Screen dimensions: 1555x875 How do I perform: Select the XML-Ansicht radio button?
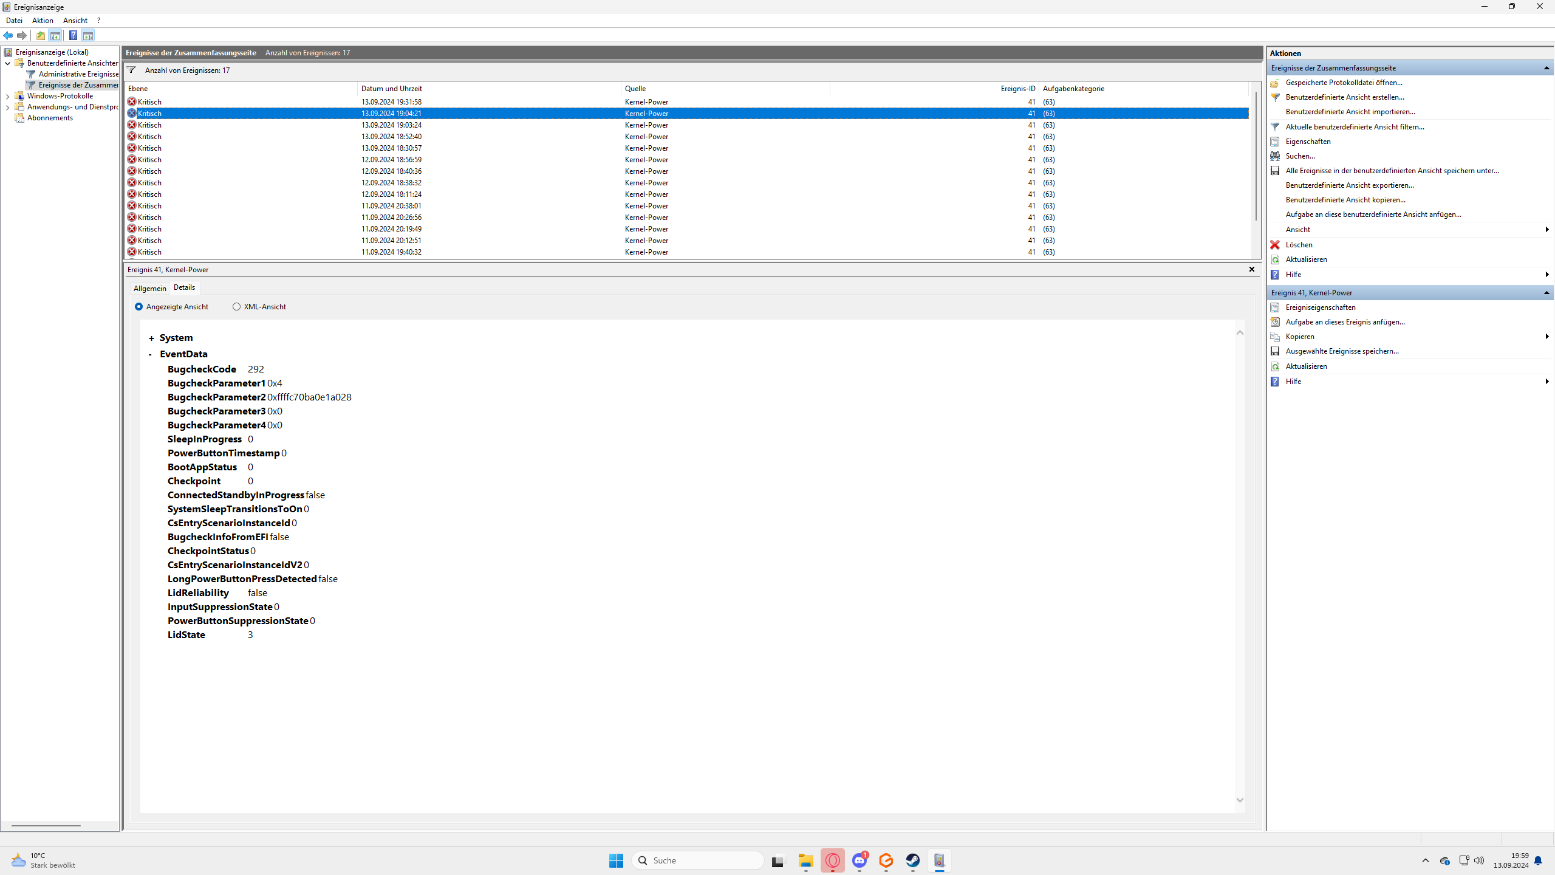click(x=236, y=307)
